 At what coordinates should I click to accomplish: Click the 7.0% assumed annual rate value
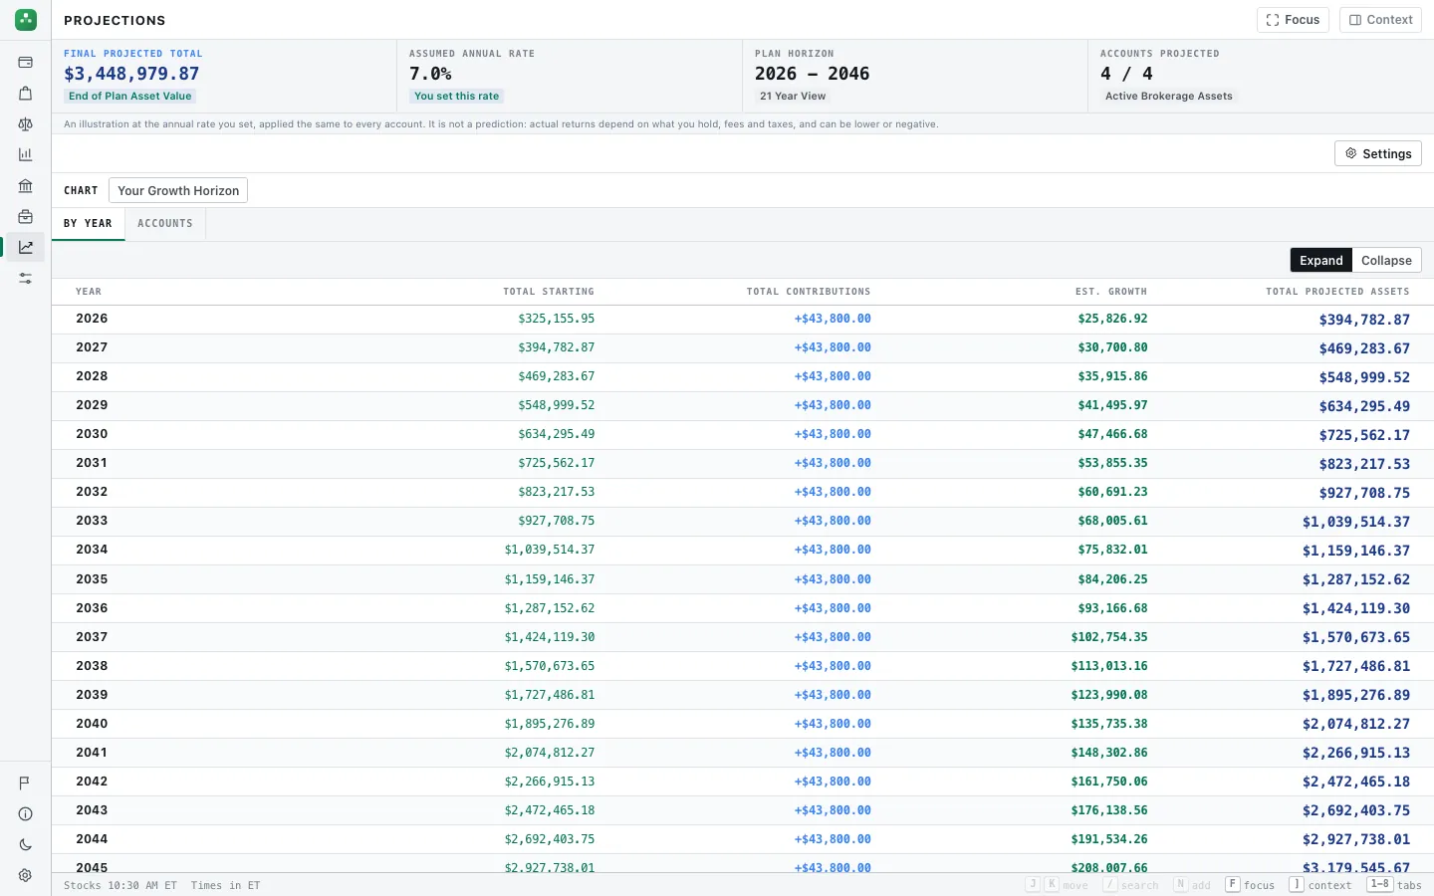tap(430, 74)
